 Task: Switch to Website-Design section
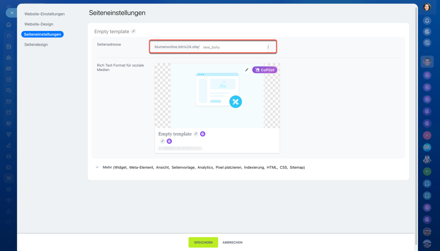pos(38,24)
